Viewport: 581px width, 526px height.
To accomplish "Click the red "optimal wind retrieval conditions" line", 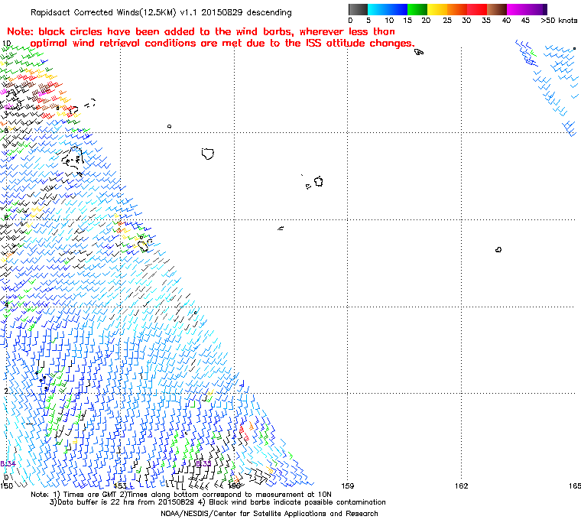I will [222, 43].
